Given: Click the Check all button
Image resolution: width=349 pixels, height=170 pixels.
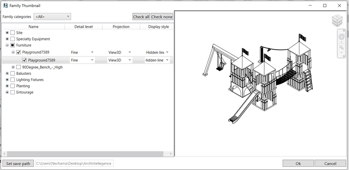Looking at the screenshot, I should pos(141,17).
